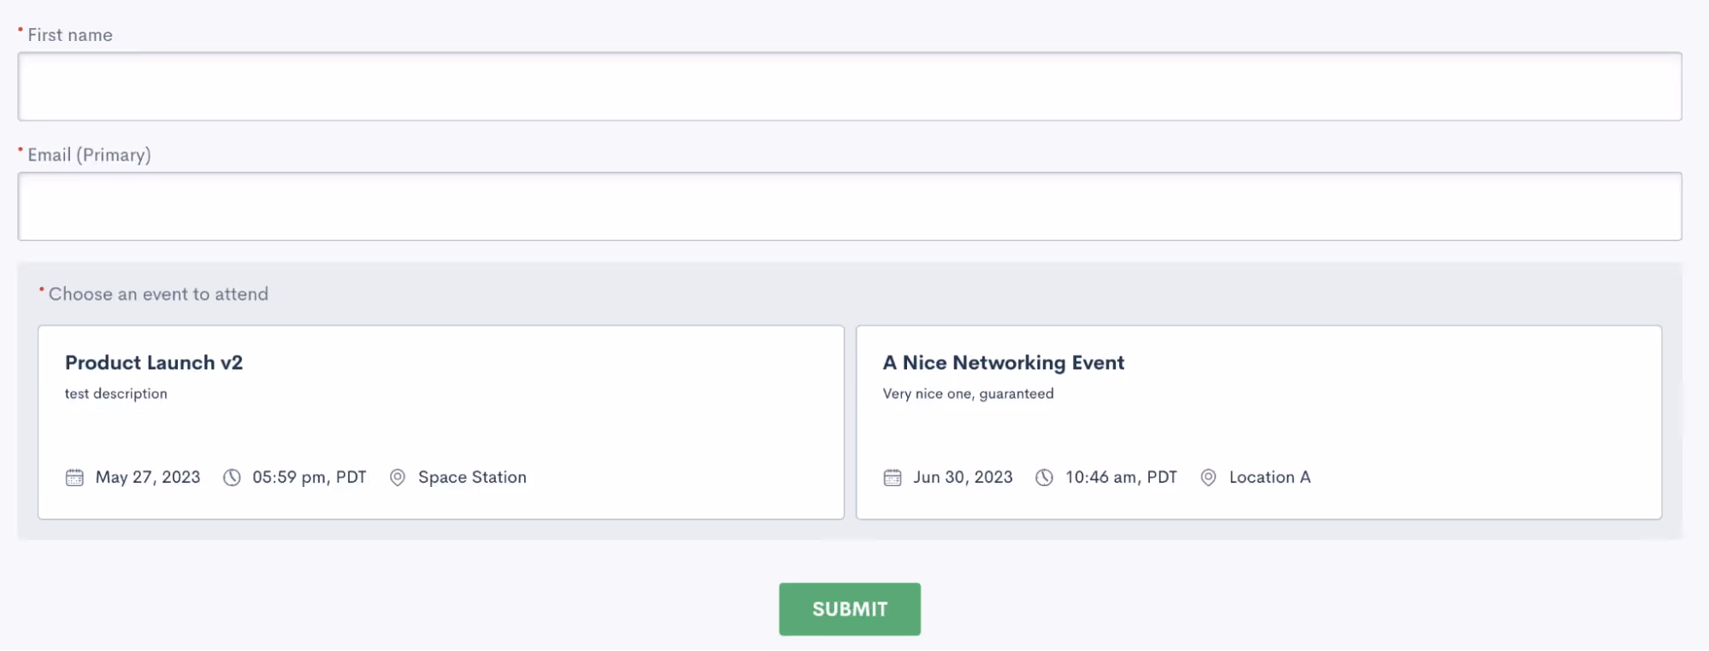
Task: Click the clock icon beside 10:46 am, PDT
Action: click(1044, 478)
